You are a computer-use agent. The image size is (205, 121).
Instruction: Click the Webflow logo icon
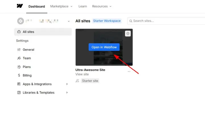tap(20, 6)
